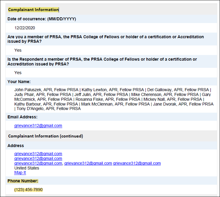Image resolution: width=220 pixels, height=197 pixels.
Task: Click middle email link on third address line
Action: (x=88, y=163)
